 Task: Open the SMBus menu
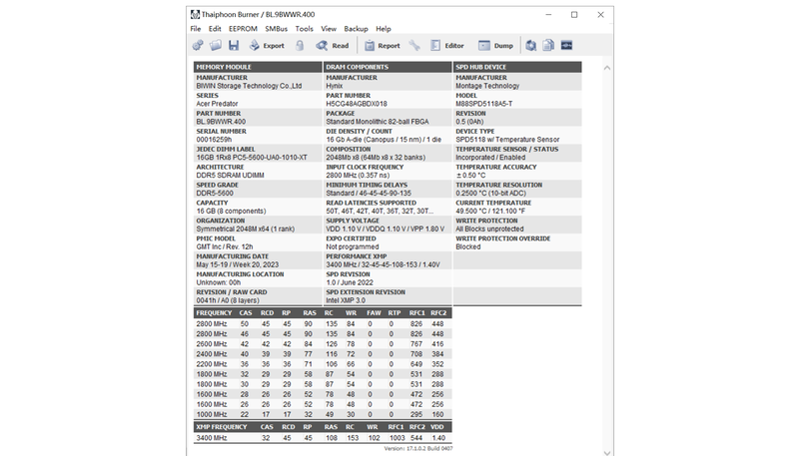(x=277, y=29)
